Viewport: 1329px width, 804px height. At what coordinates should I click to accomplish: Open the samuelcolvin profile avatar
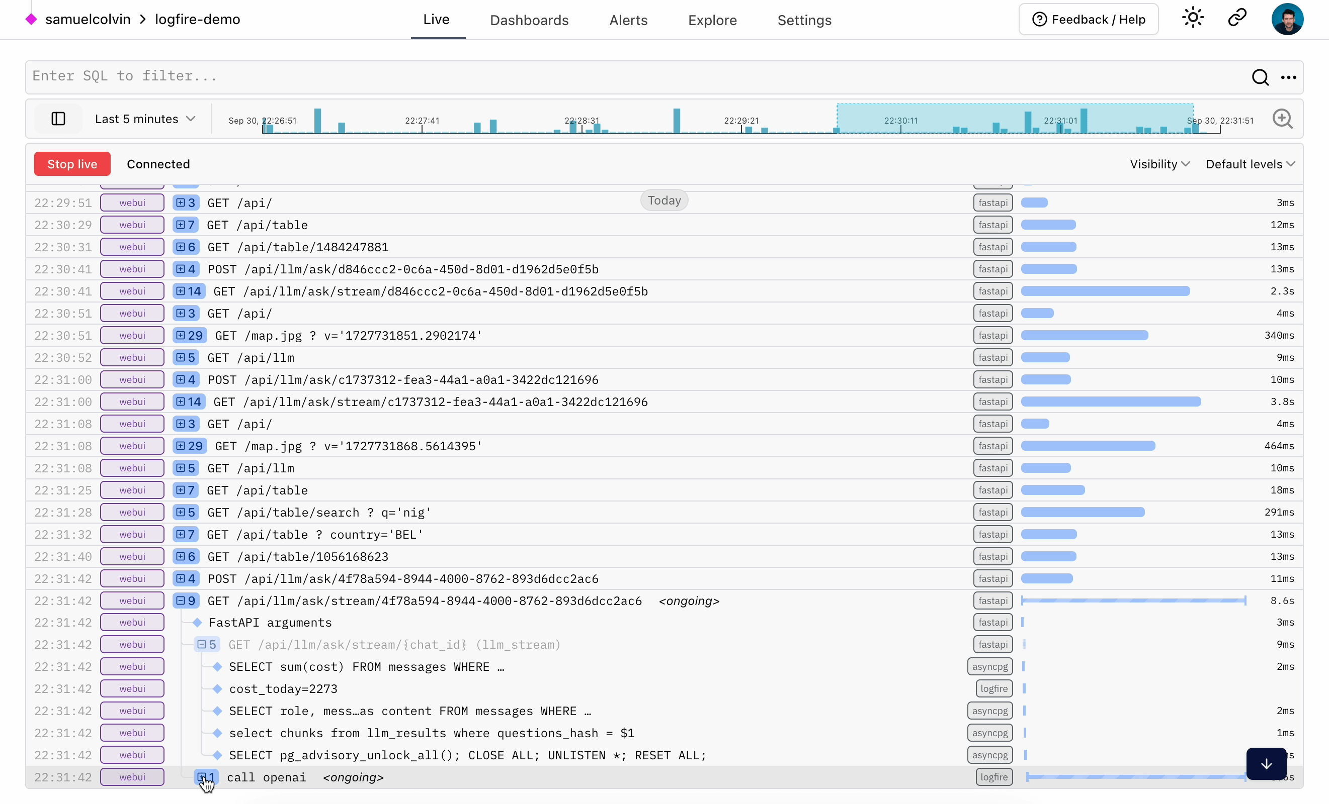pos(1288,19)
